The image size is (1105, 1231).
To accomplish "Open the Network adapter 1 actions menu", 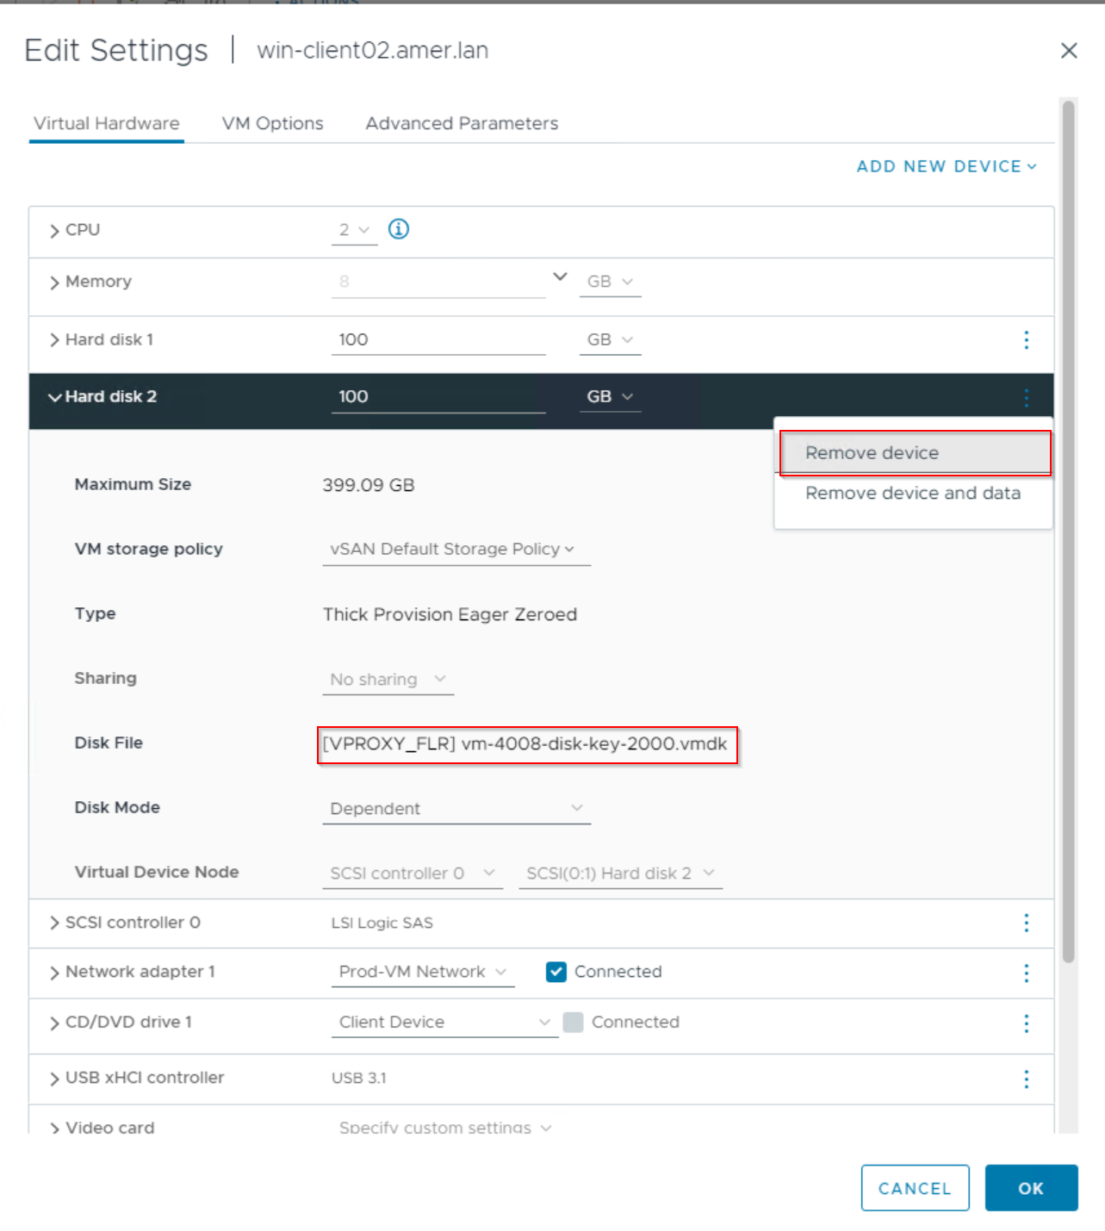I will point(1026,973).
